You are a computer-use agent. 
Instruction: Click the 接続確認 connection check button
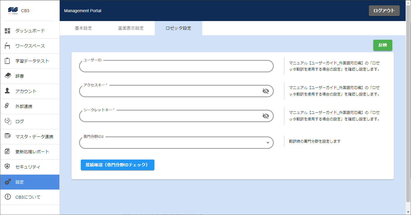tap(117, 165)
